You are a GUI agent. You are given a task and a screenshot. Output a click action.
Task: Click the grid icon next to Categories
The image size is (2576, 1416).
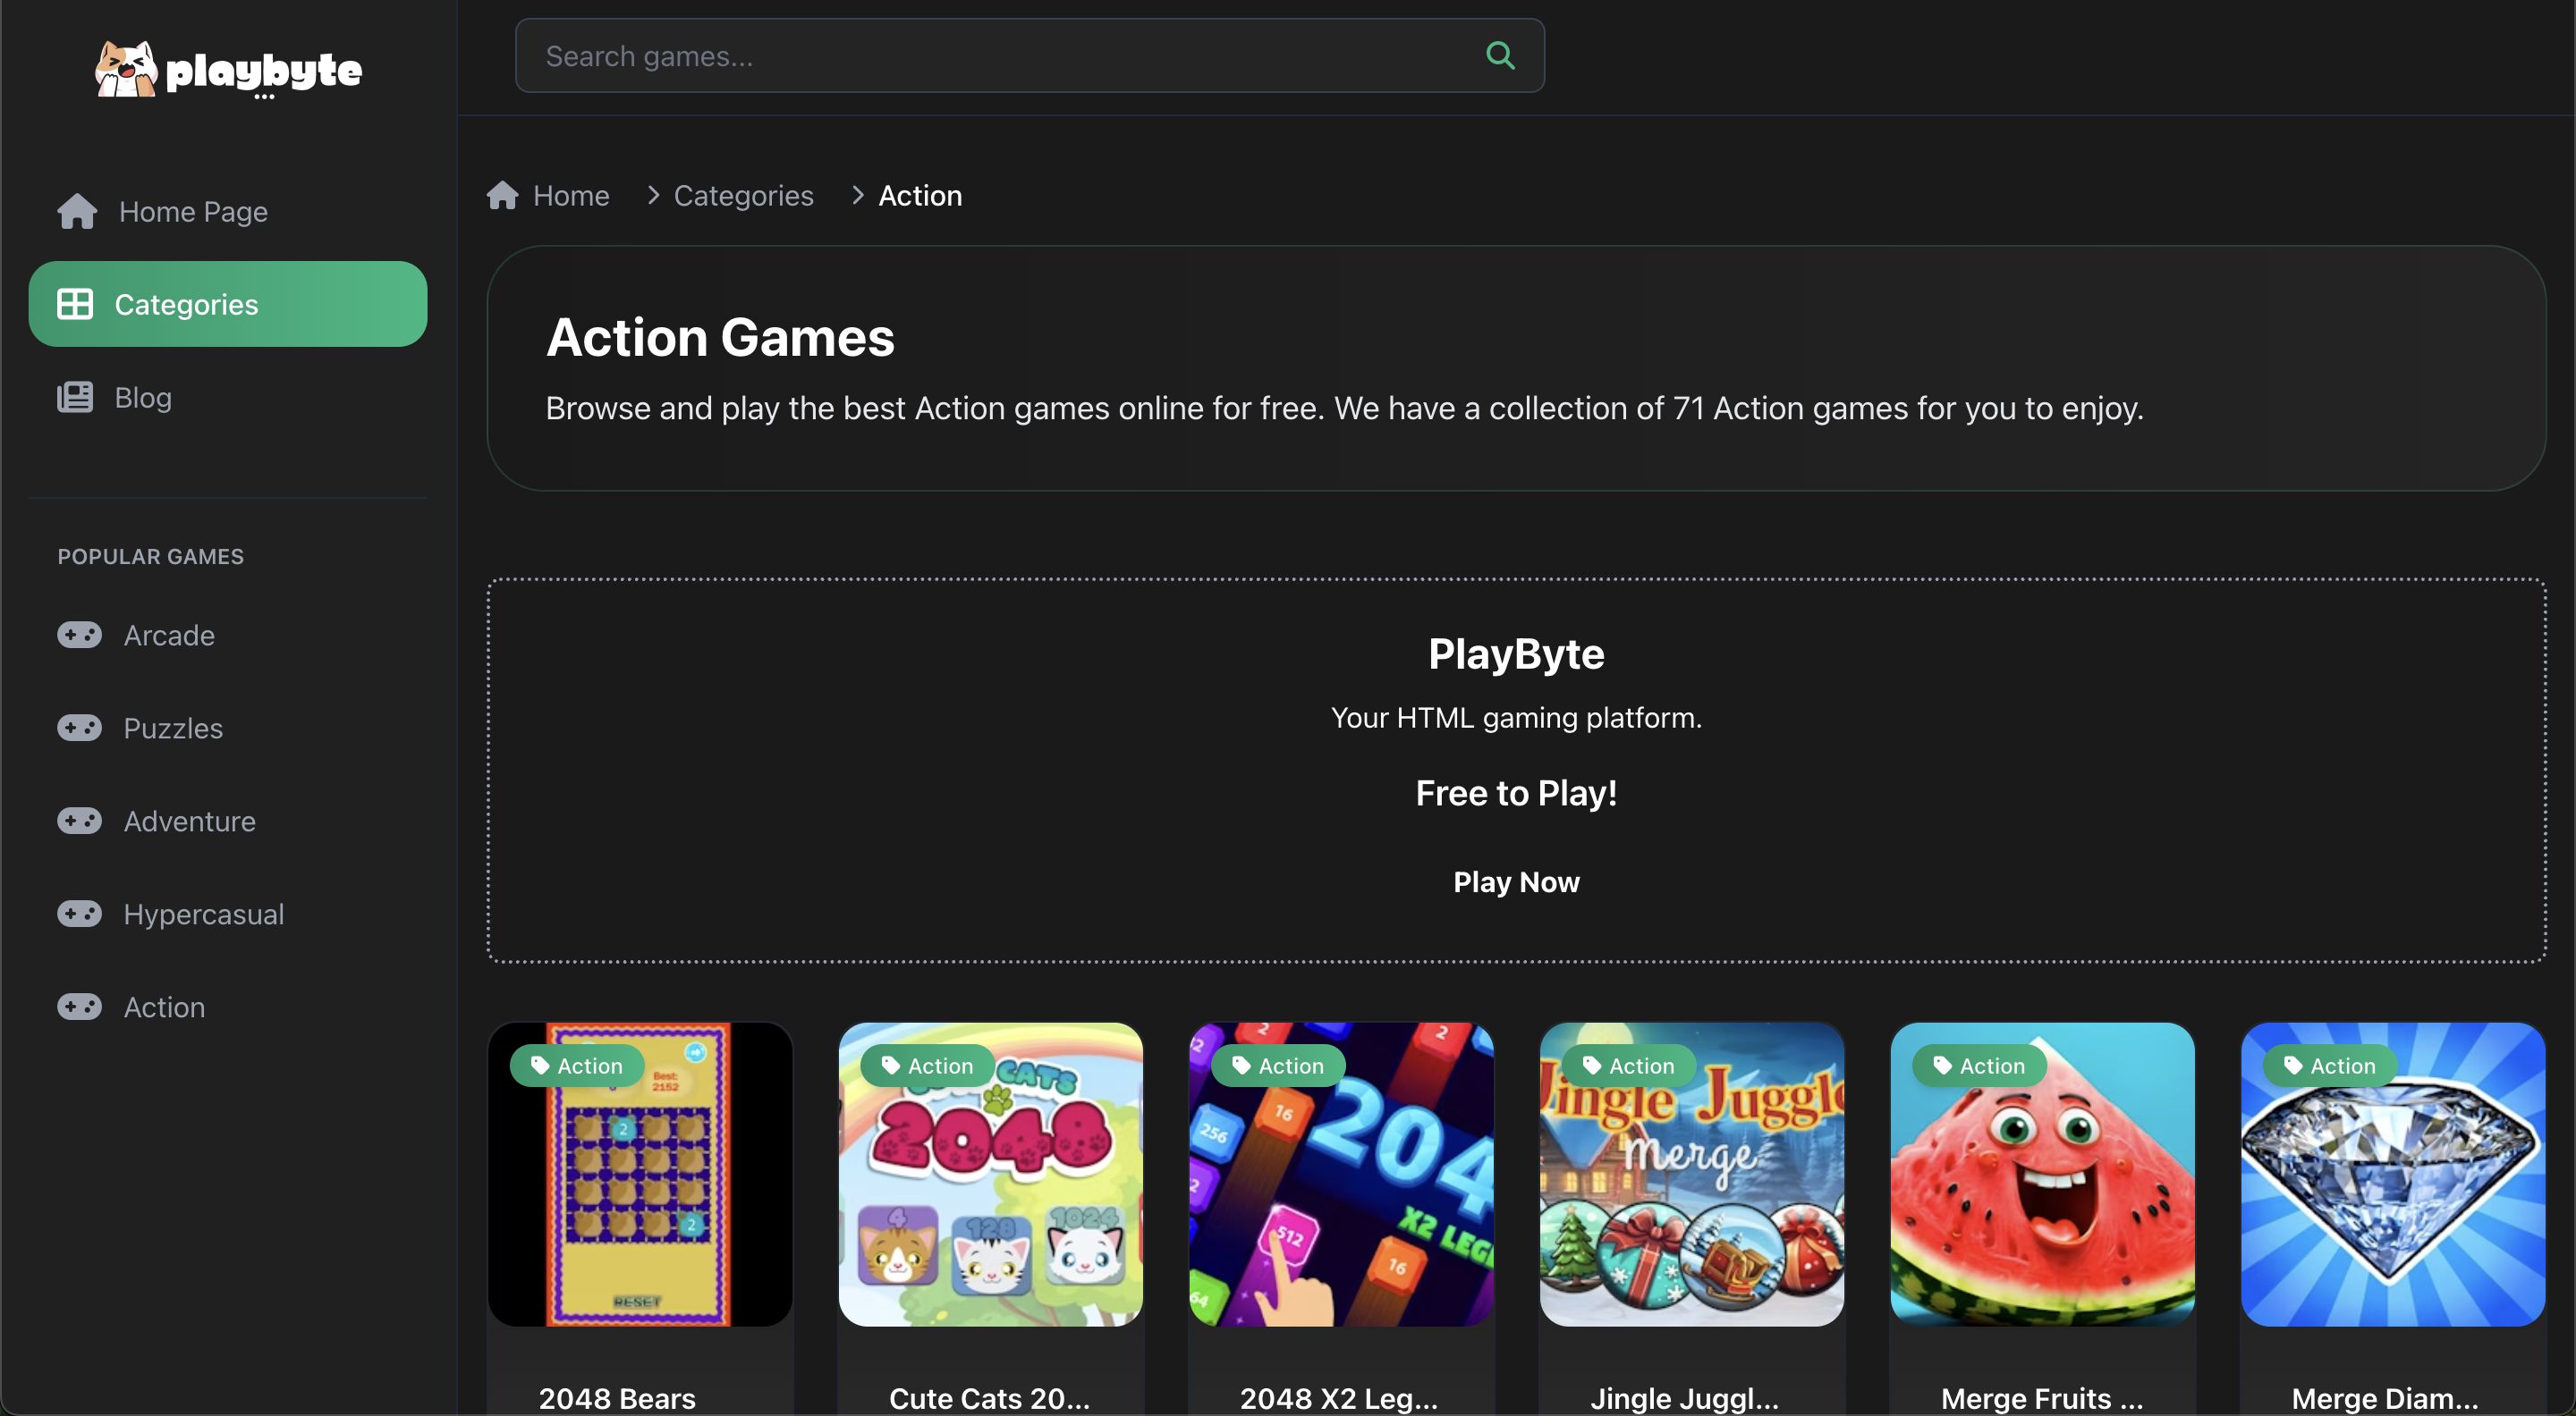tap(75, 304)
